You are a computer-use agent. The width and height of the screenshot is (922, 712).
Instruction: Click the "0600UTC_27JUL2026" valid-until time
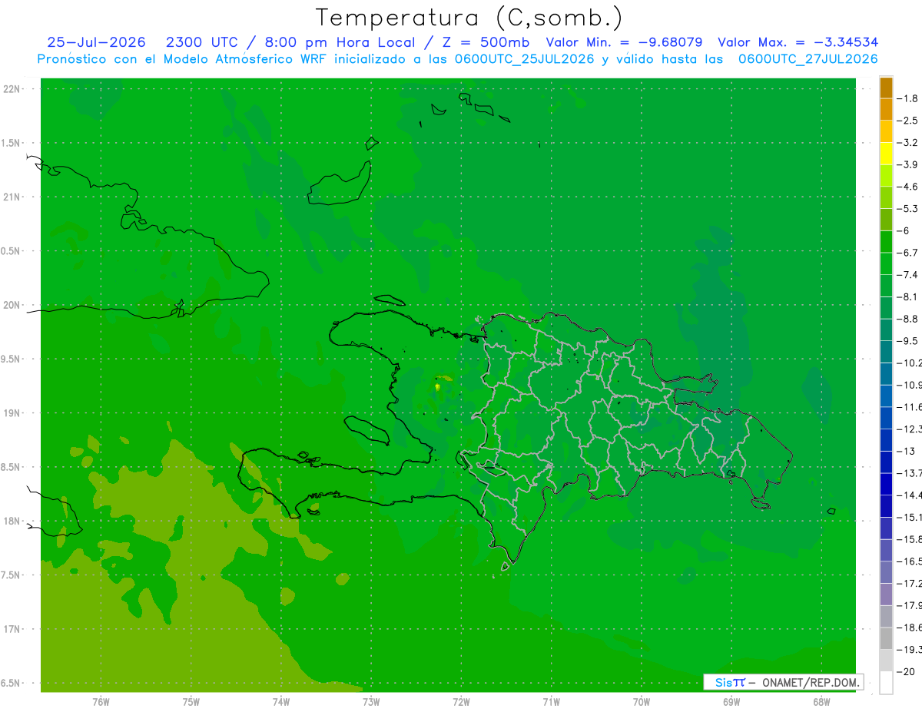coord(808,59)
